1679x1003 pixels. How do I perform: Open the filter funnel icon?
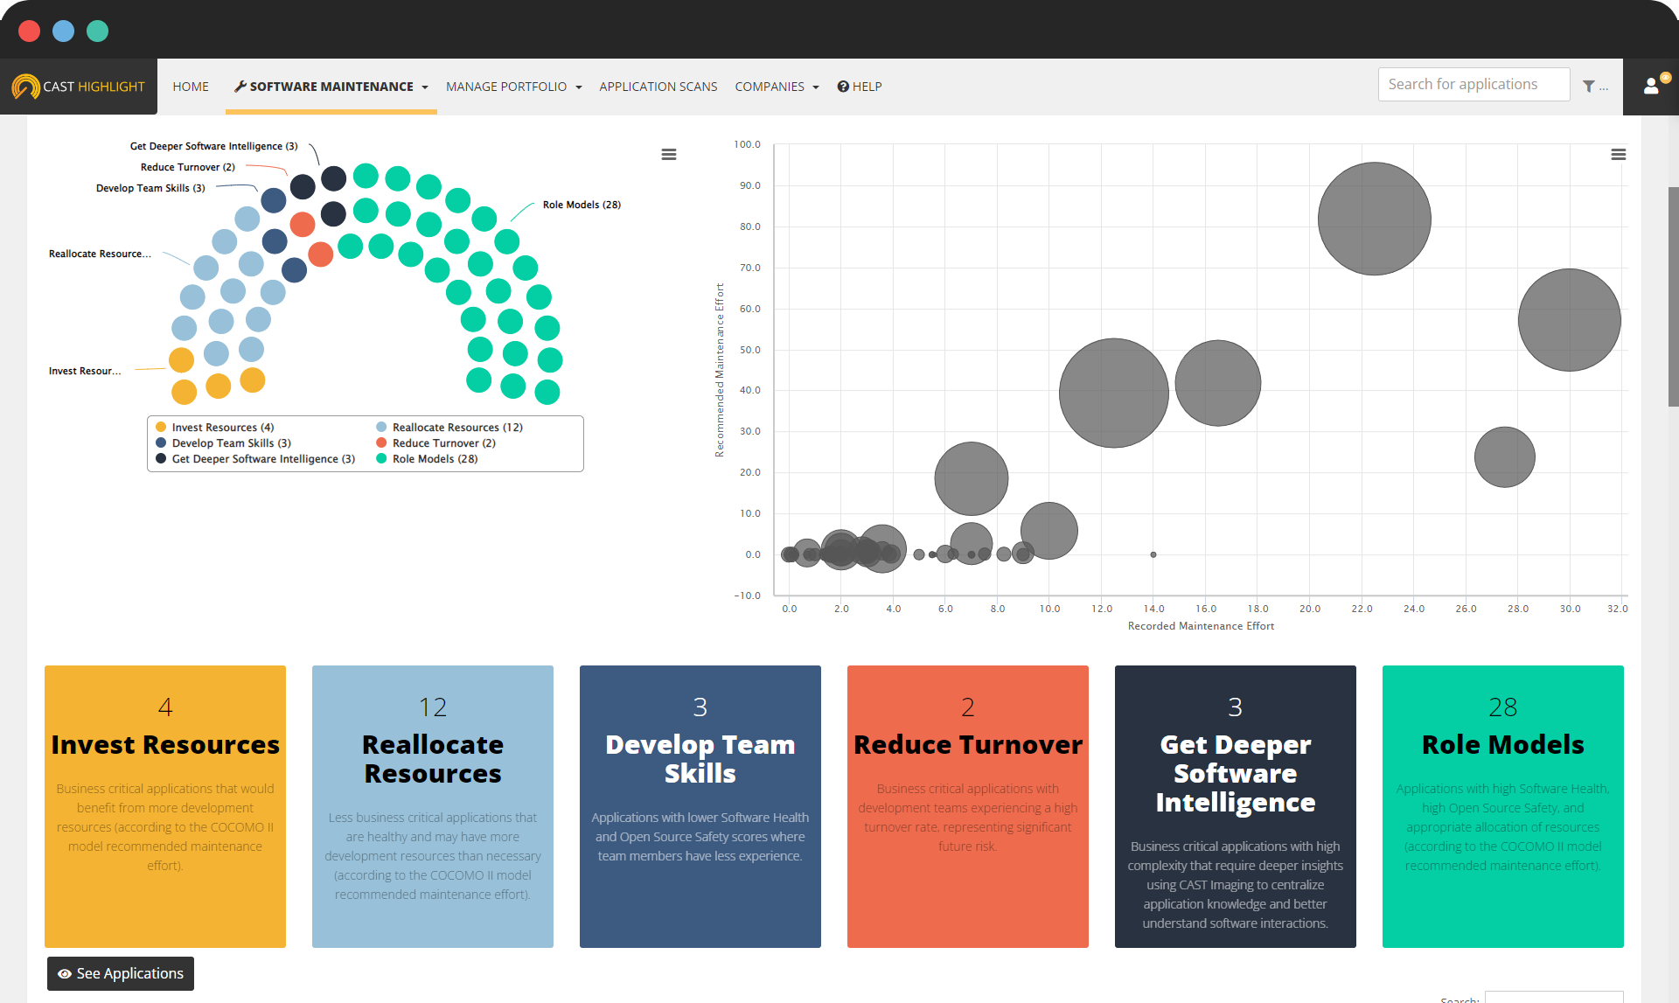pyautogui.click(x=1589, y=87)
